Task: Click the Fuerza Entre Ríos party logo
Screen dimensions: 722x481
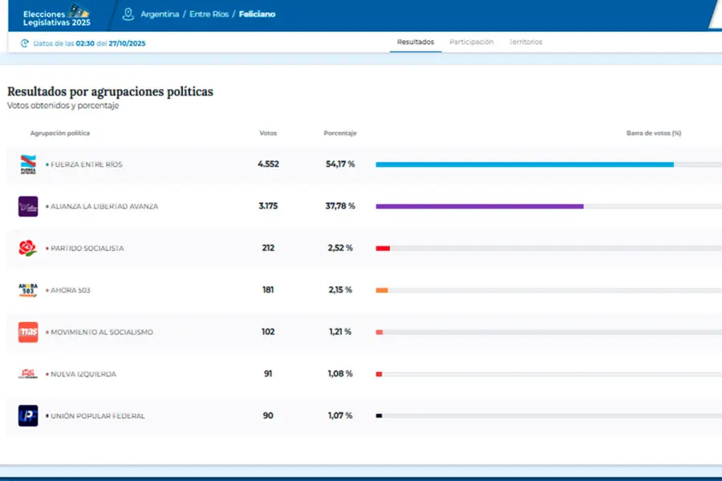Action: [28, 164]
